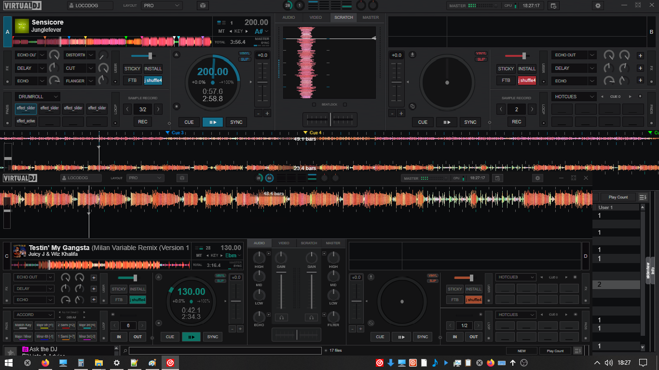The image size is (659, 370).
Task: Click REC under deck A sample record
Action: point(142,122)
